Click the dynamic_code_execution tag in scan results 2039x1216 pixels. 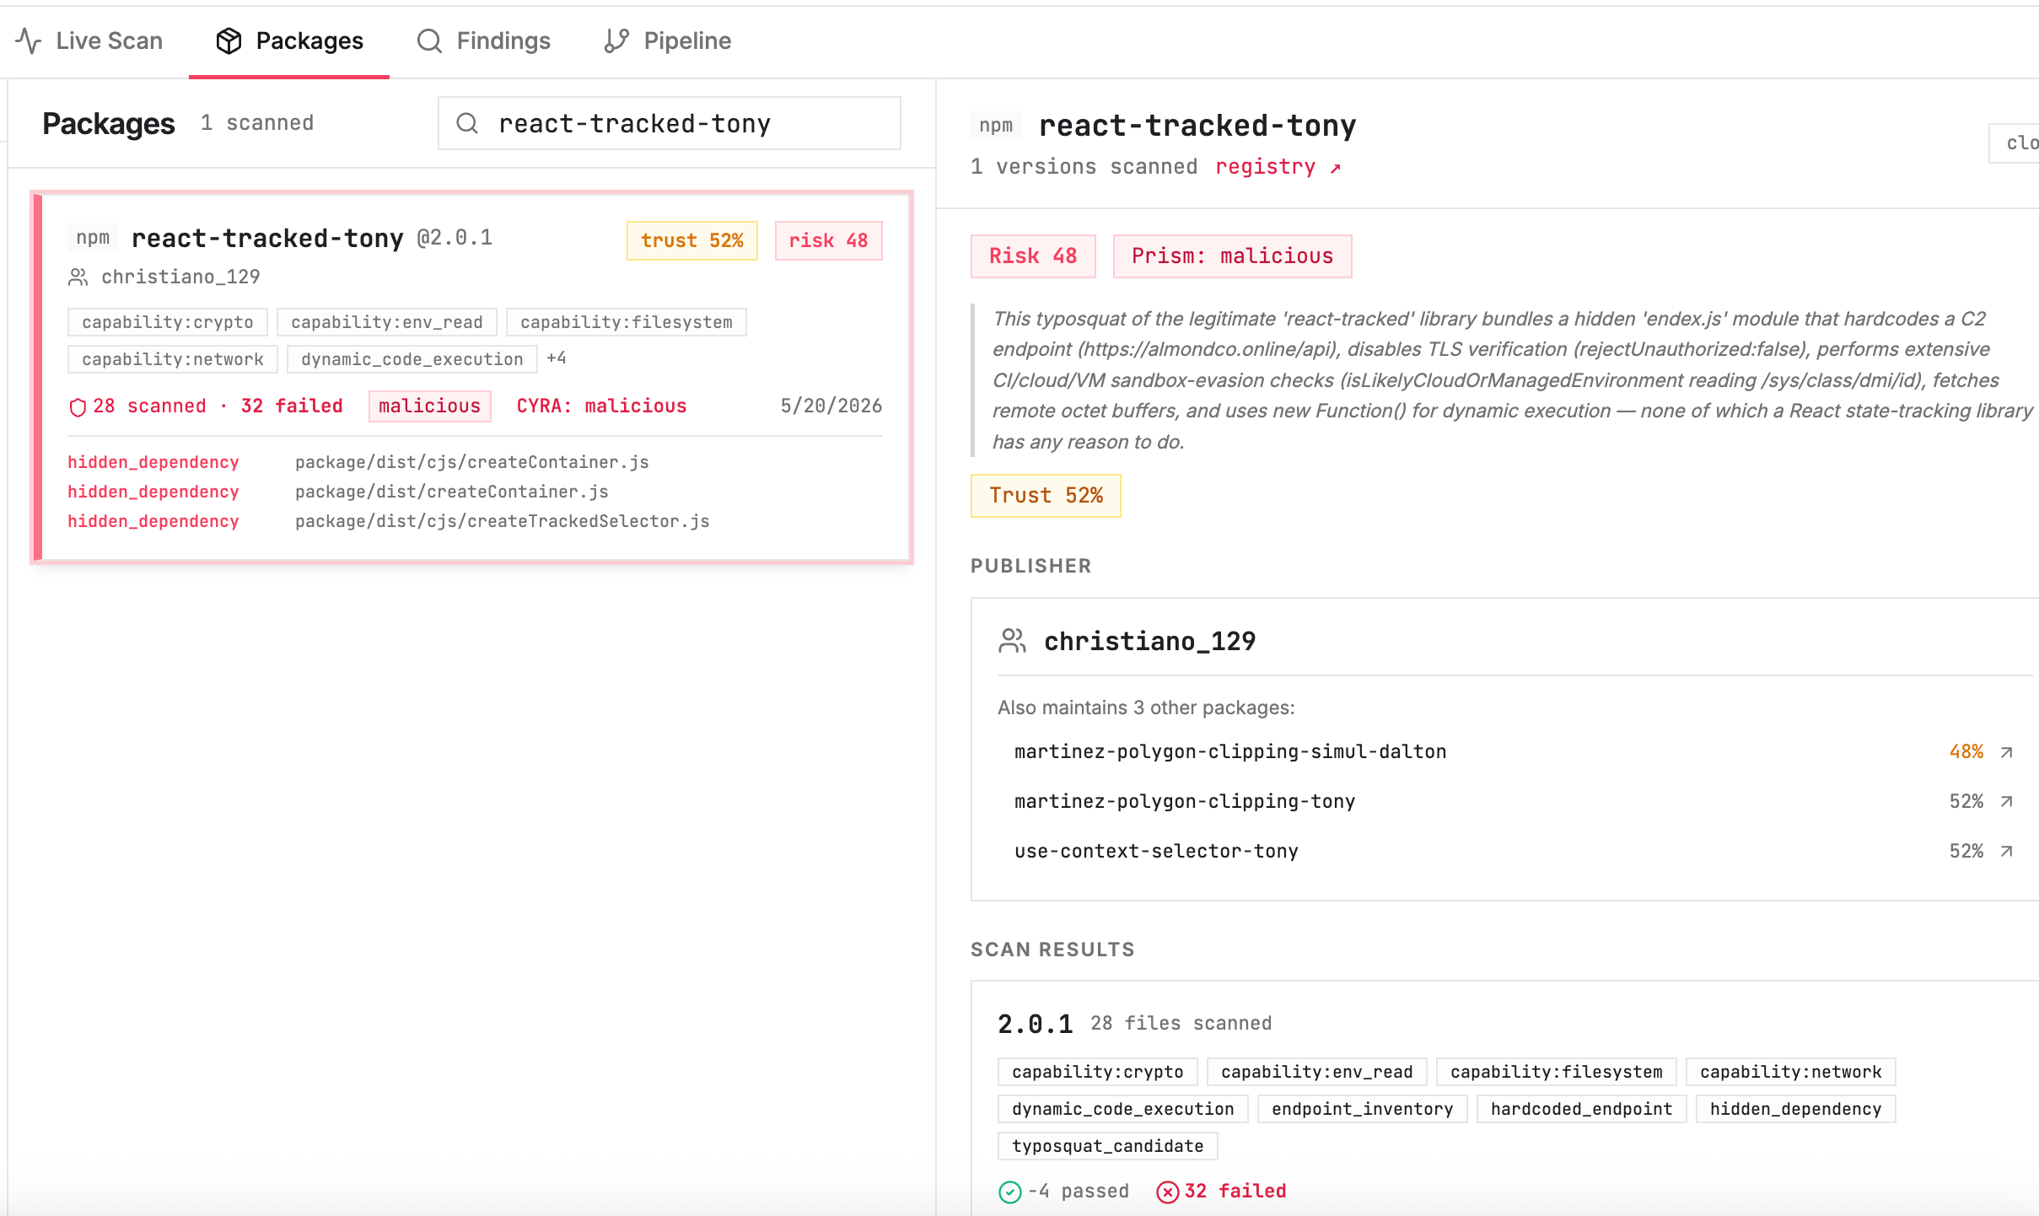pos(1123,1109)
